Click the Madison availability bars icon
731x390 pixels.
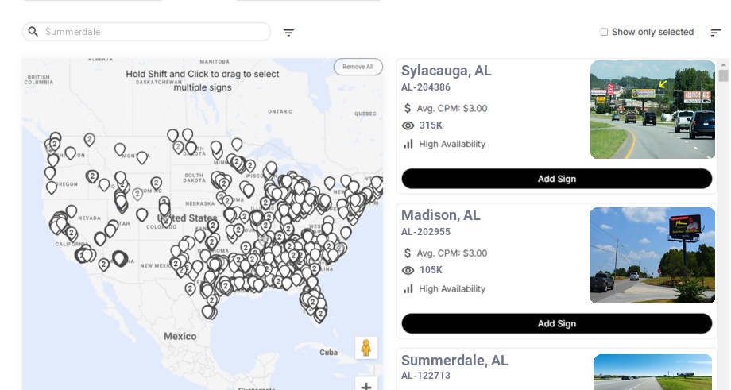(408, 288)
